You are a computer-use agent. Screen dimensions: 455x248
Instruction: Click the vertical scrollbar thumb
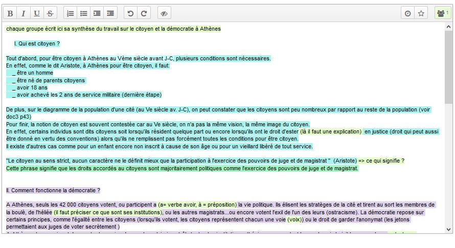(449, 66)
